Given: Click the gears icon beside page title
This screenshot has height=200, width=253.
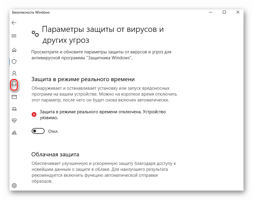Looking at the screenshot, I should 35,34.
